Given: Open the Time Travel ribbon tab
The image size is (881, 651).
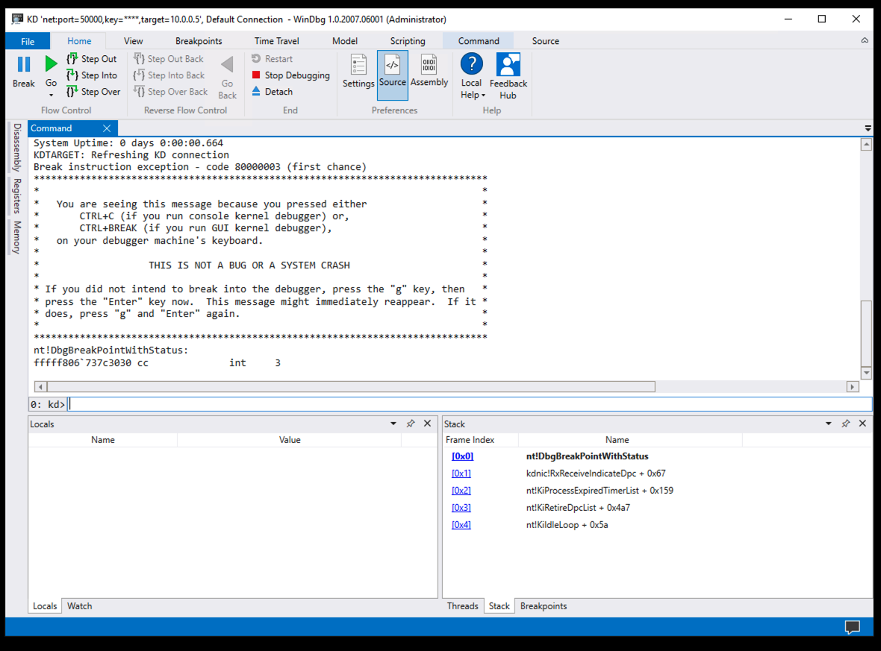Looking at the screenshot, I should pyautogui.click(x=276, y=41).
